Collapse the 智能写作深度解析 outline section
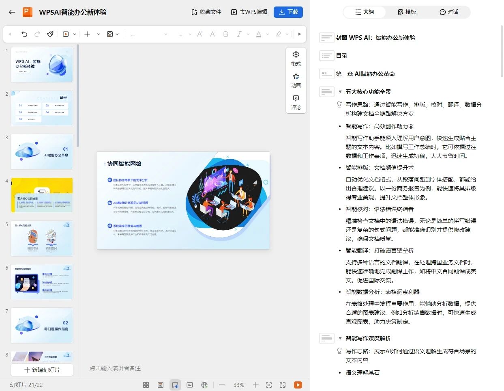The height and width of the screenshot is (391, 504). click(x=340, y=338)
